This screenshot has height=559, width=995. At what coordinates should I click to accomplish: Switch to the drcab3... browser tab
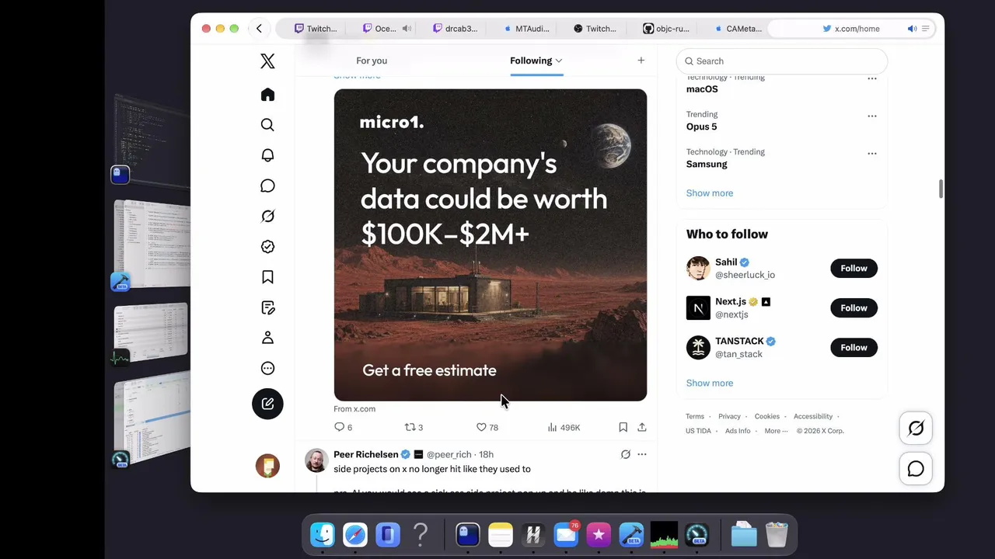coord(455,29)
